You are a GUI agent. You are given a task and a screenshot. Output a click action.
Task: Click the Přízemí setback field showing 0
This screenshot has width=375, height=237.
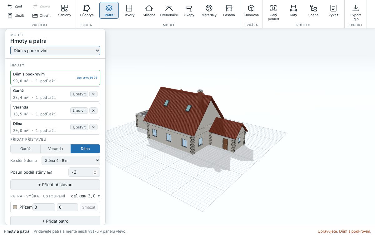[67, 207]
